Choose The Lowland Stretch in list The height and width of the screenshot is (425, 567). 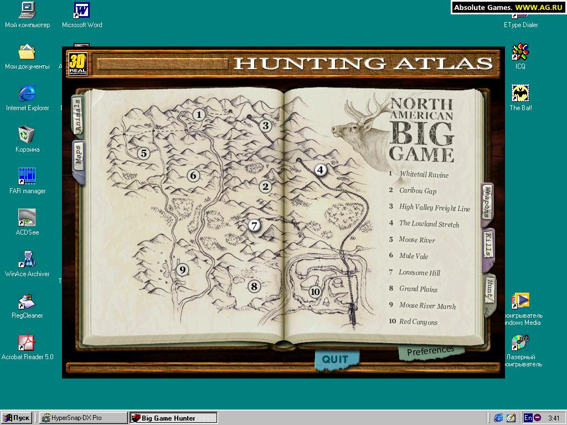point(429,224)
